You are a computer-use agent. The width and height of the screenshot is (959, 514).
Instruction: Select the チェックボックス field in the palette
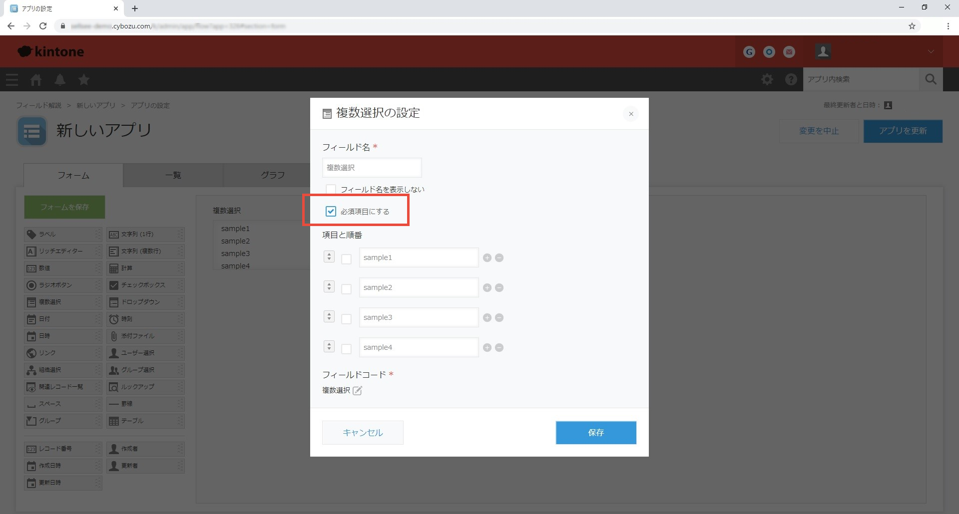[x=145, y=285]
